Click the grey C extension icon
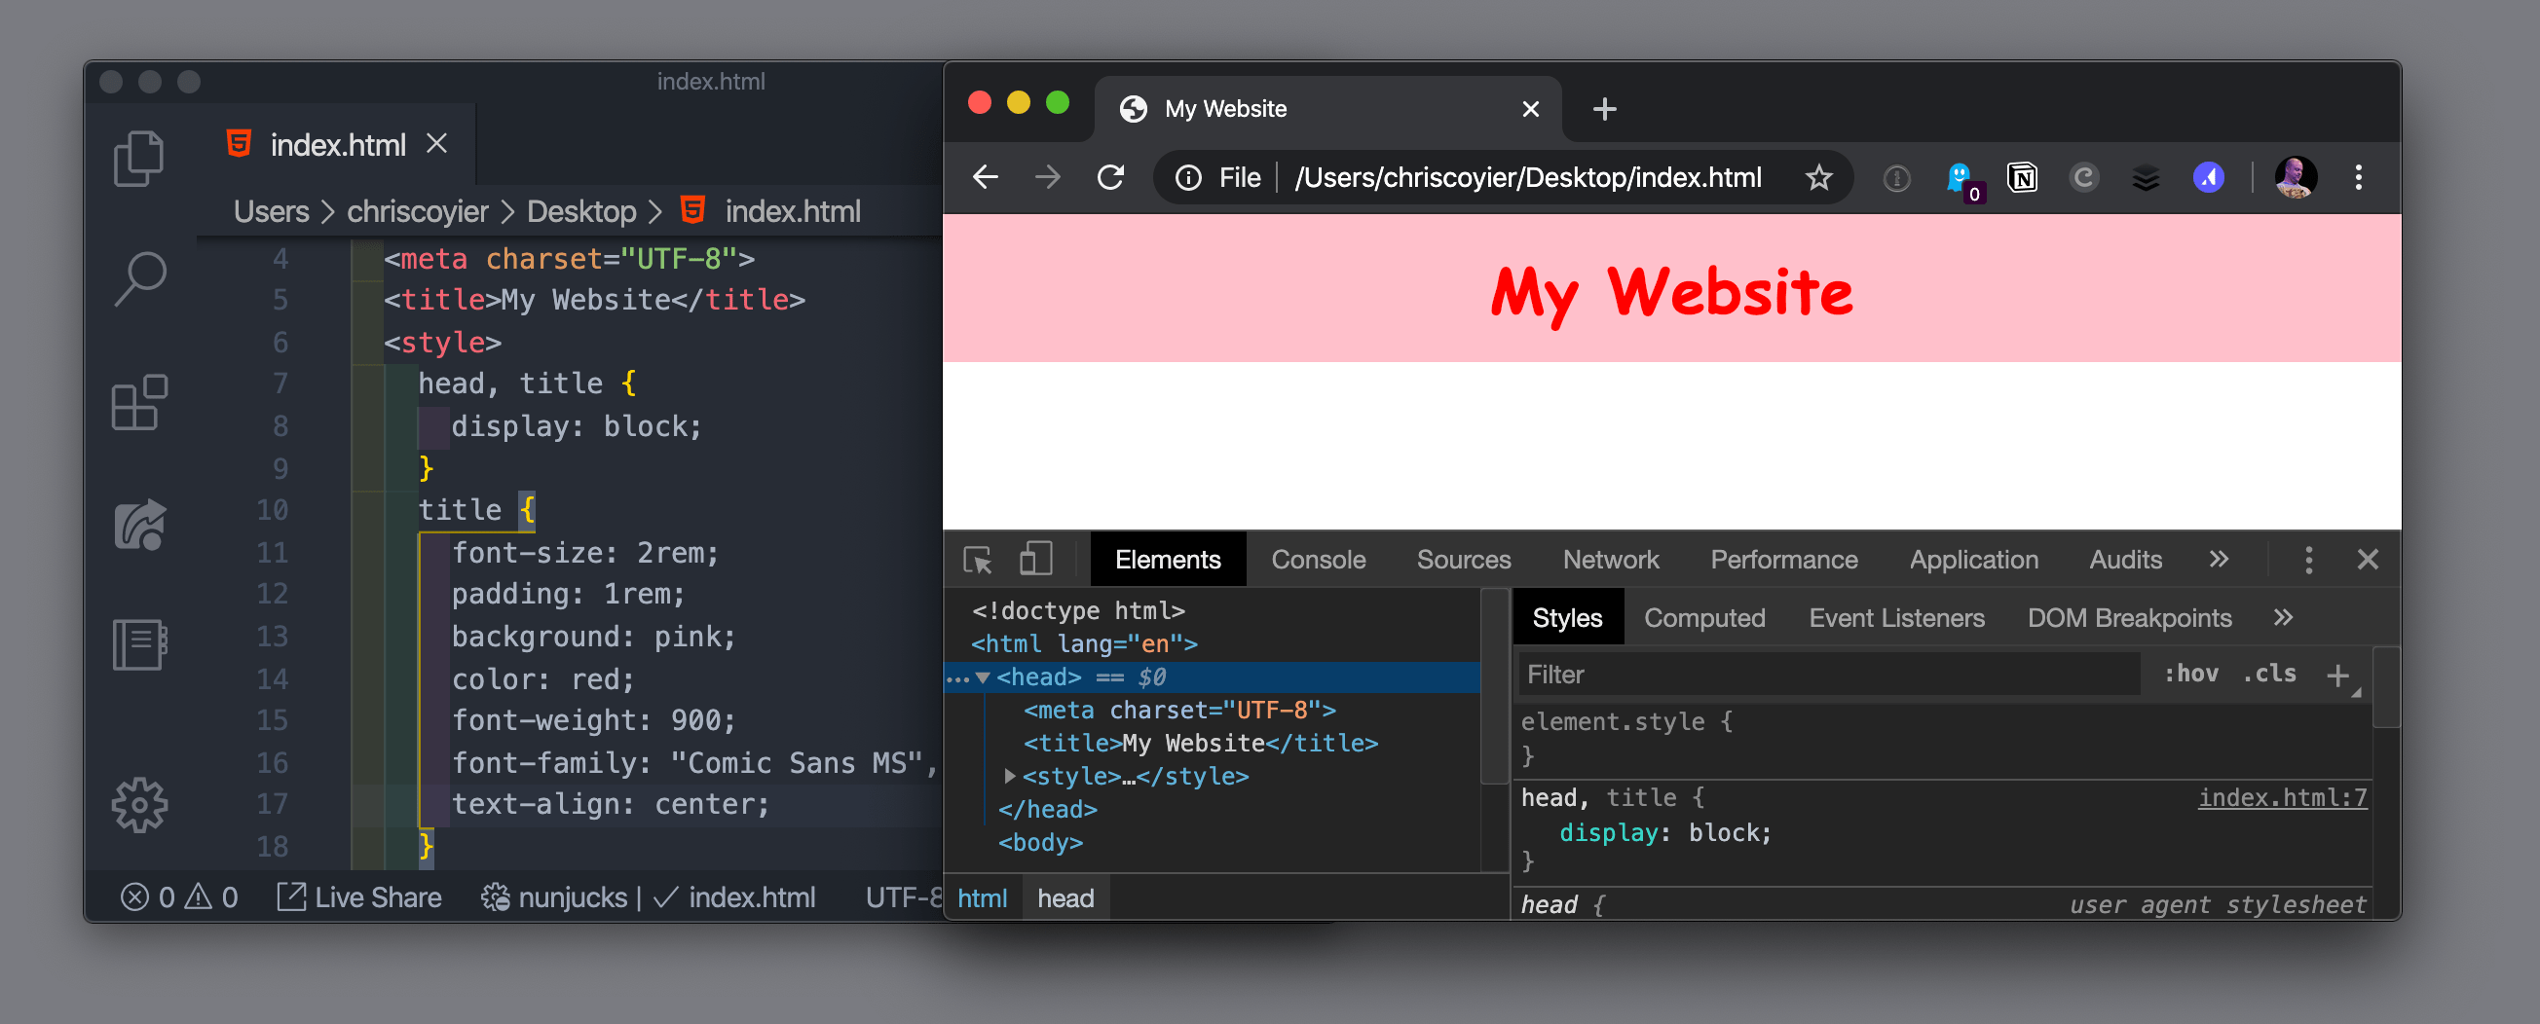Viewport: 2540px width, 1024px height. (2083, 177)
